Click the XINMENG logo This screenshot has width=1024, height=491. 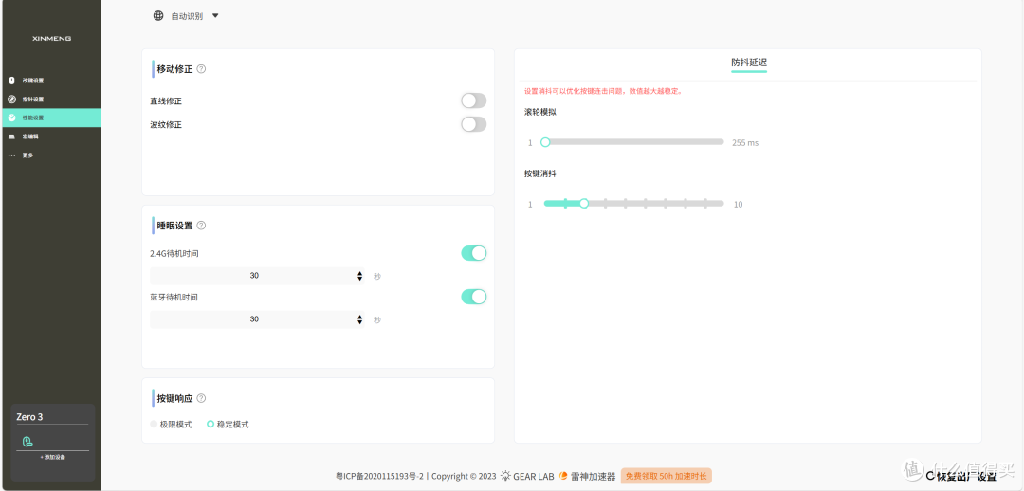[x=51, y=39]
